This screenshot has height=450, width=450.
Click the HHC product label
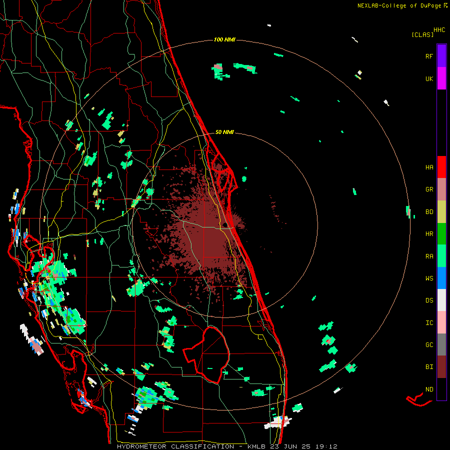point(439,29)
